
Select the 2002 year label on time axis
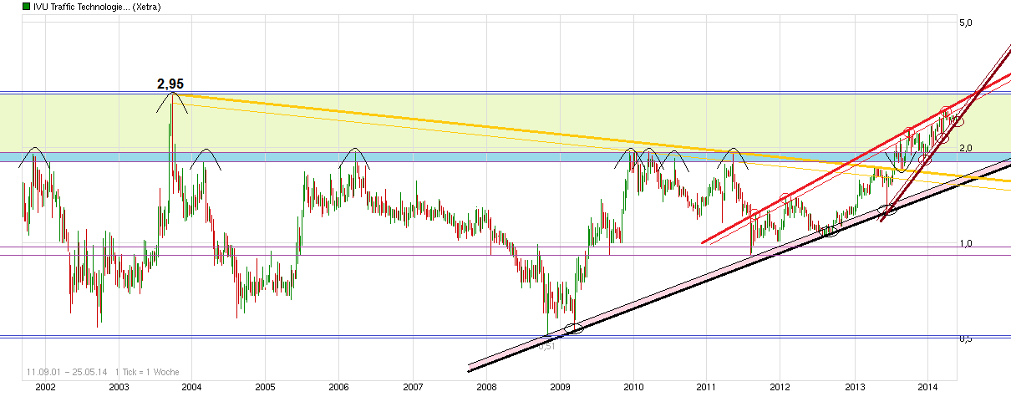45,387
